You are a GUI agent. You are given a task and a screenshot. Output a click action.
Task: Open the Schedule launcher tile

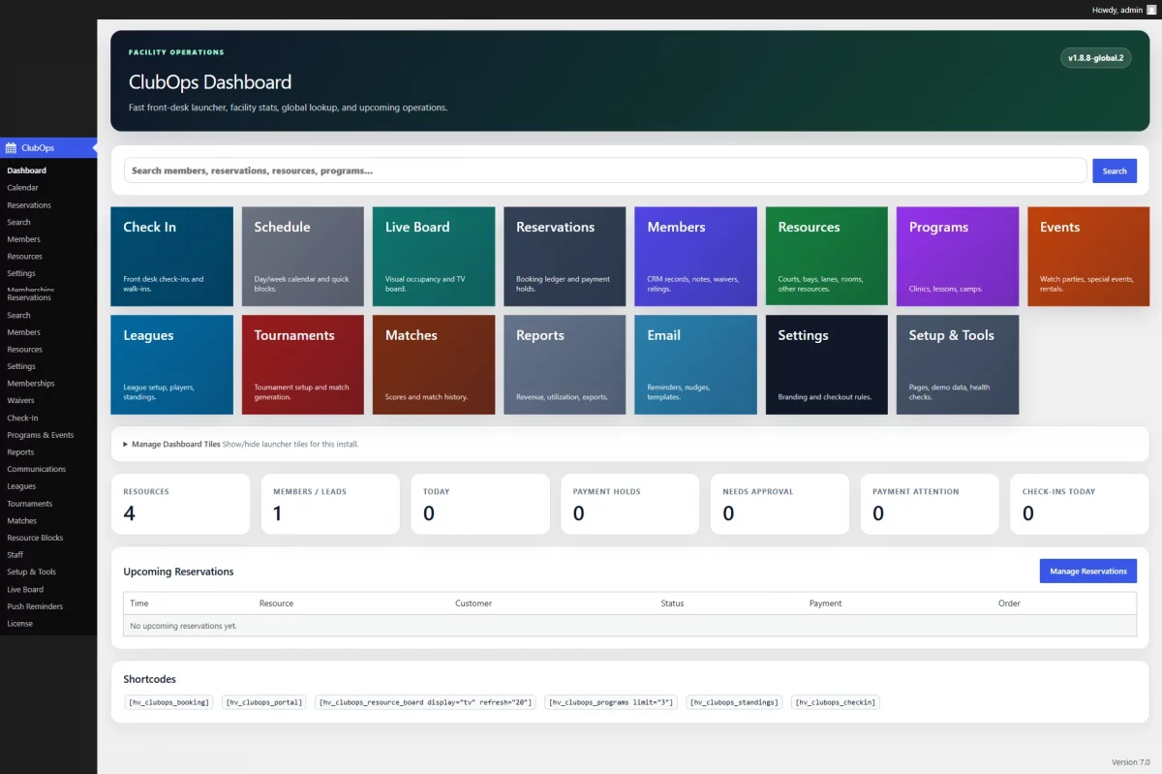303,257
